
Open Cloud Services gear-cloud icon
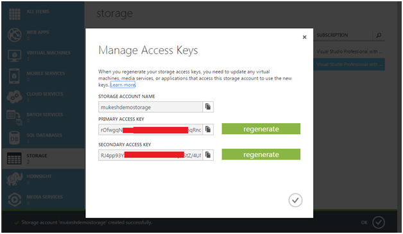tap(14, 97)
